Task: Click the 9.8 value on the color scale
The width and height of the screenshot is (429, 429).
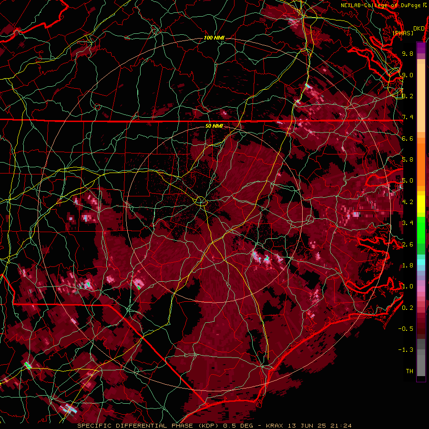Action: pos(408,53)
